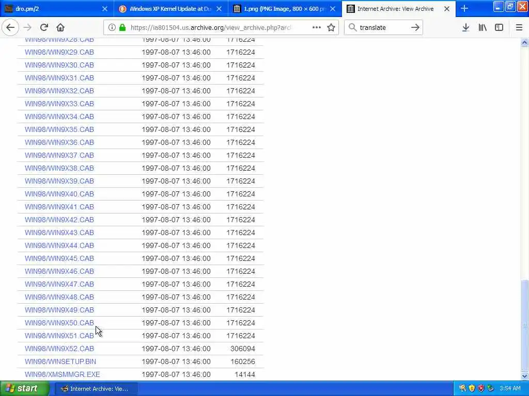Open WIN98/WIN9X32.CAB link
Viewport: 529px width, 396px height.
pyautogui.click(x=59, y=91)
